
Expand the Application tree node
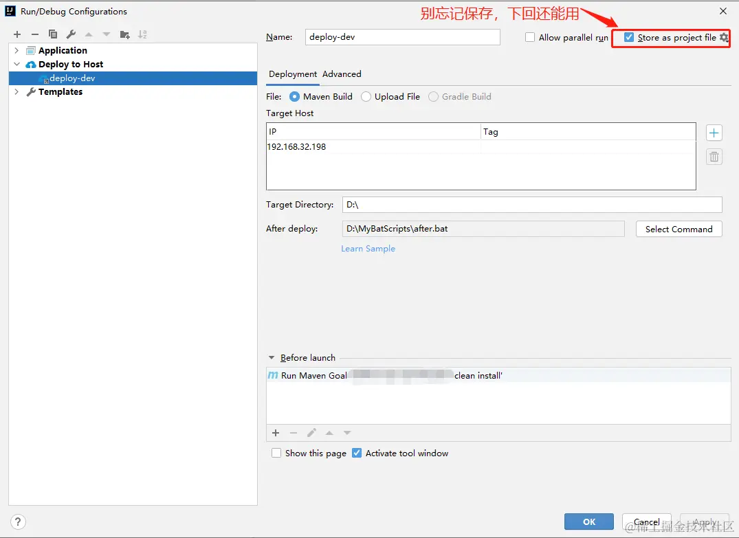tap(16, 50)
